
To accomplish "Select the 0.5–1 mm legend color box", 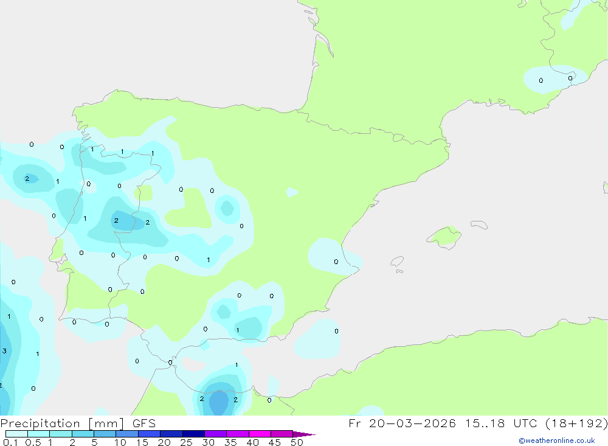I will tap(38, 434).
